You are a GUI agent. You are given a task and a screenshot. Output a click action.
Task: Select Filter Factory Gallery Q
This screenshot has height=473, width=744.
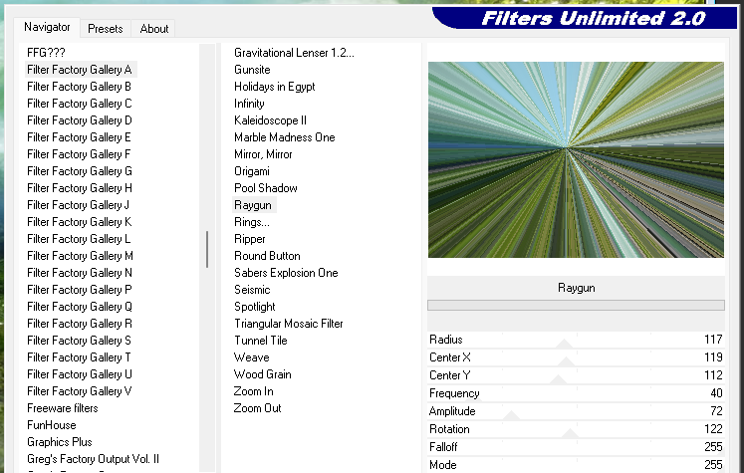(80, 307)
